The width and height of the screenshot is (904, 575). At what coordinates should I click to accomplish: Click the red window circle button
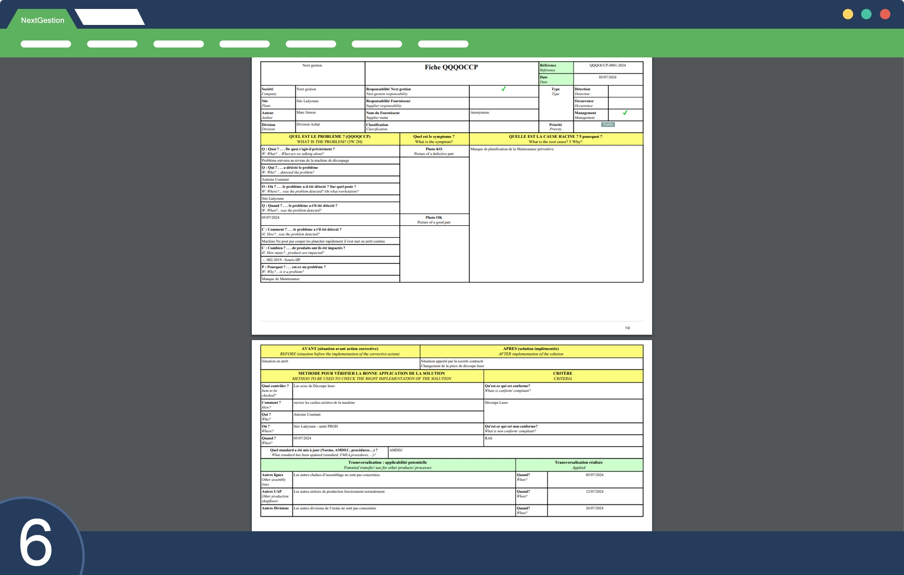point(885,14)
